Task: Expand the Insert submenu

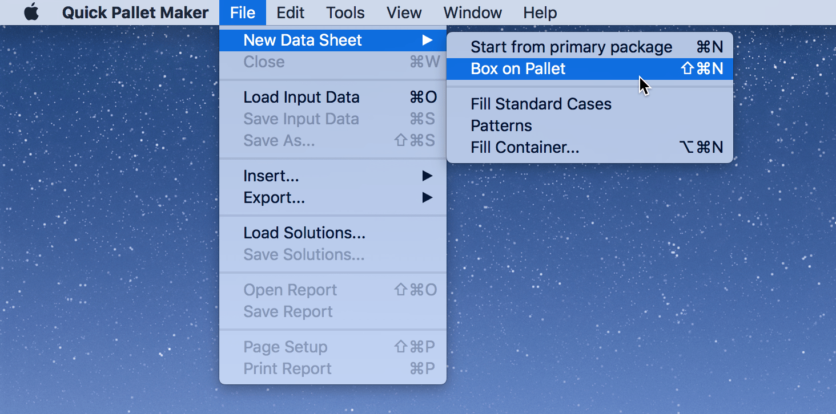Action: (271, 176)
